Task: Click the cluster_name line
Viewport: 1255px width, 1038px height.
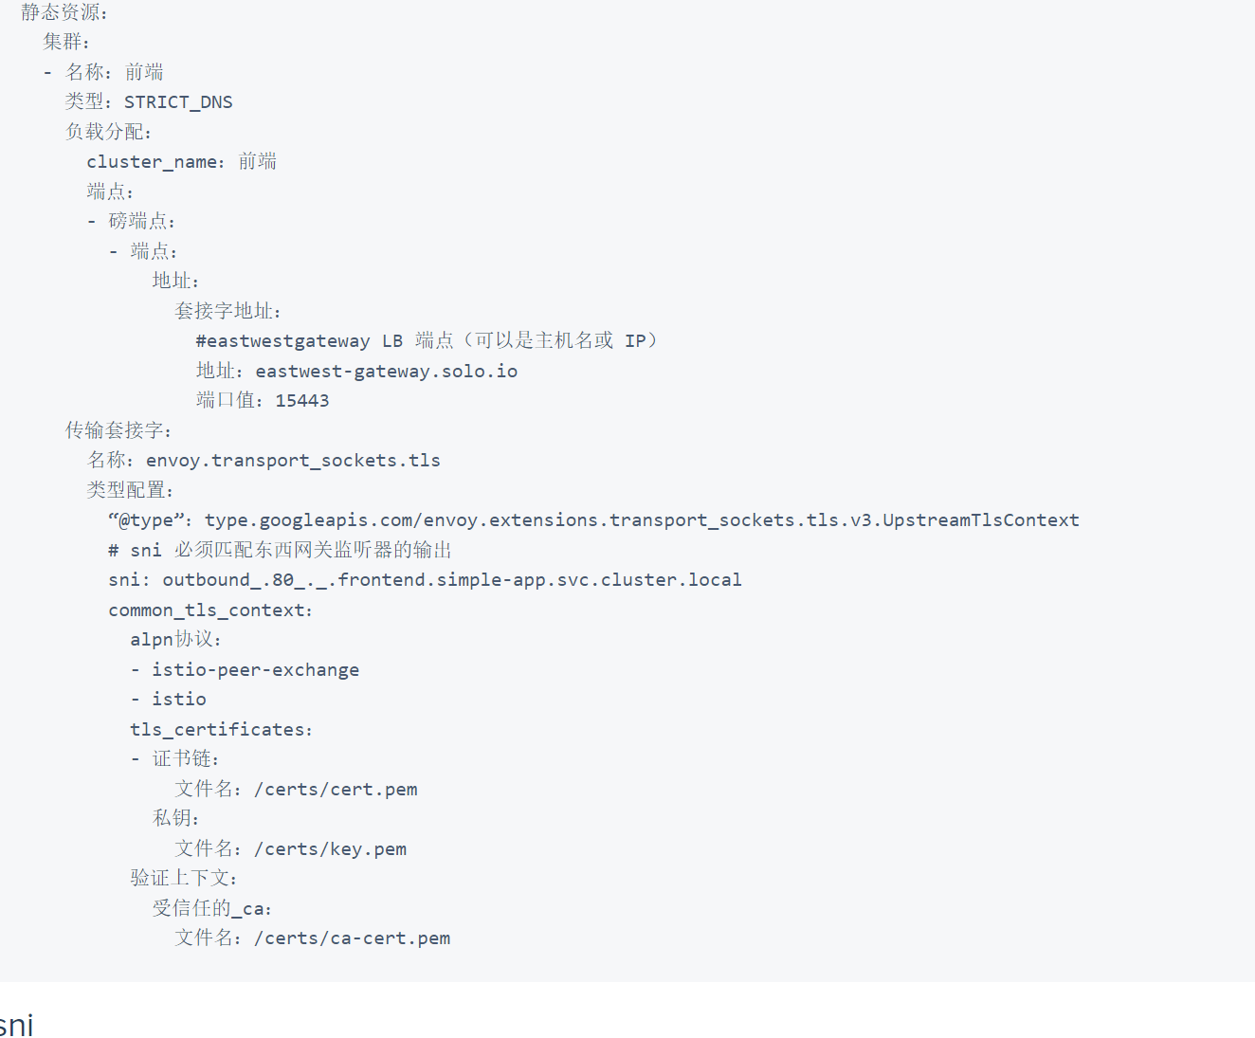Action: (x=181, y=162)
